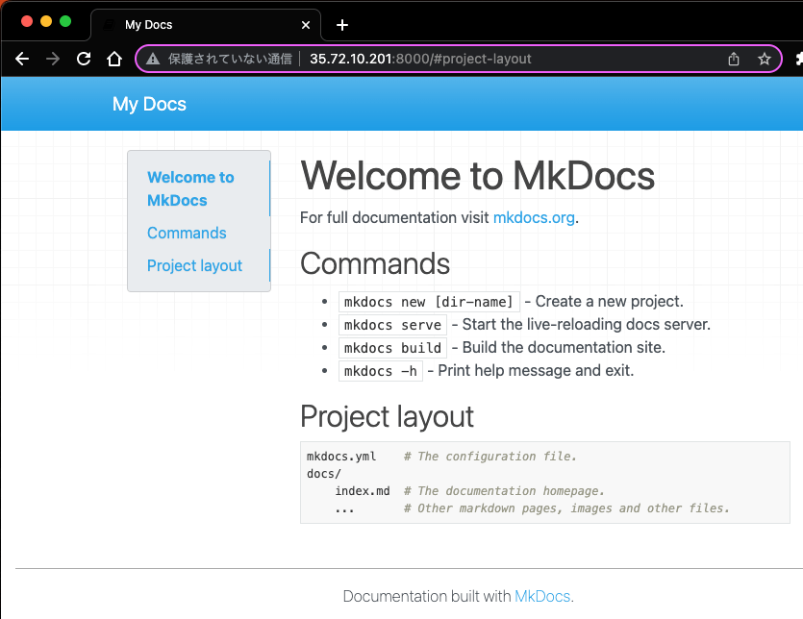803x619 pixels.
Task: Click '# The configuration file.' comment
Action: pyautogui.click(x=490, y=457)
